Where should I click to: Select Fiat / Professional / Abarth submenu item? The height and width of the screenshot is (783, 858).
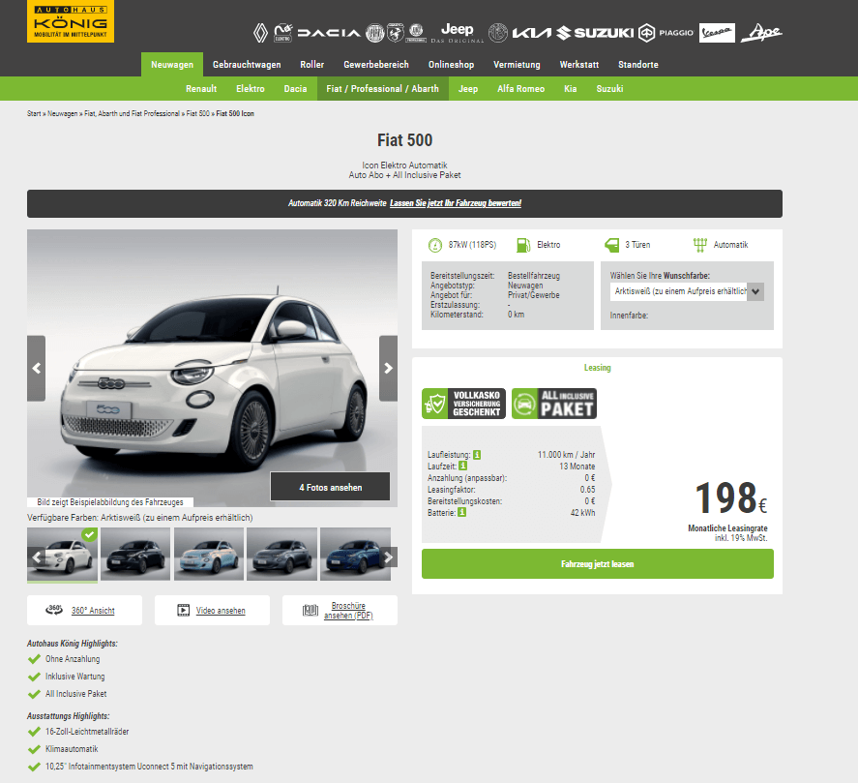(x=382, y=89)
